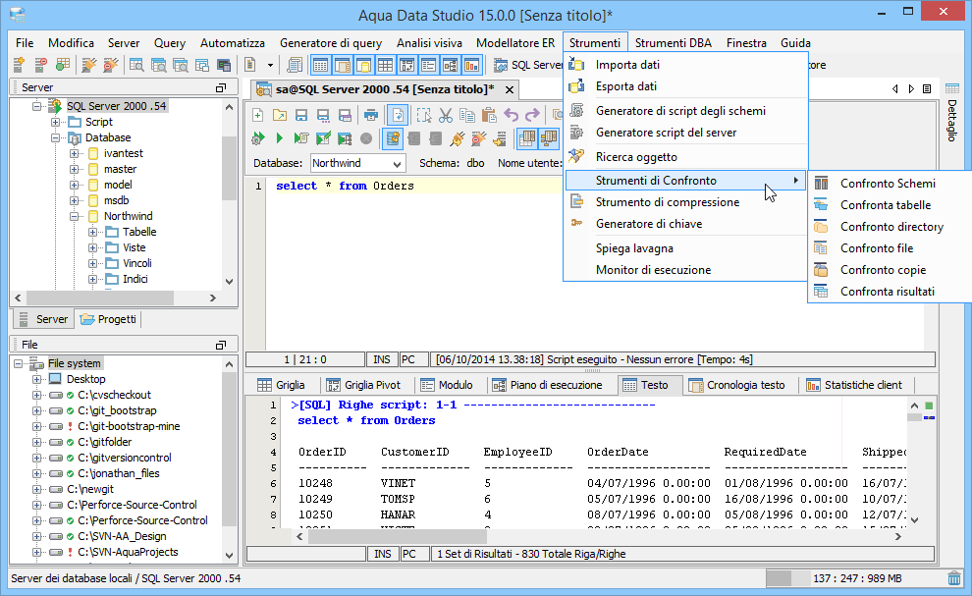The image size is (972, 596).
Task: Switch to the Progetti panel tab
Action: (x=108, y=319)
